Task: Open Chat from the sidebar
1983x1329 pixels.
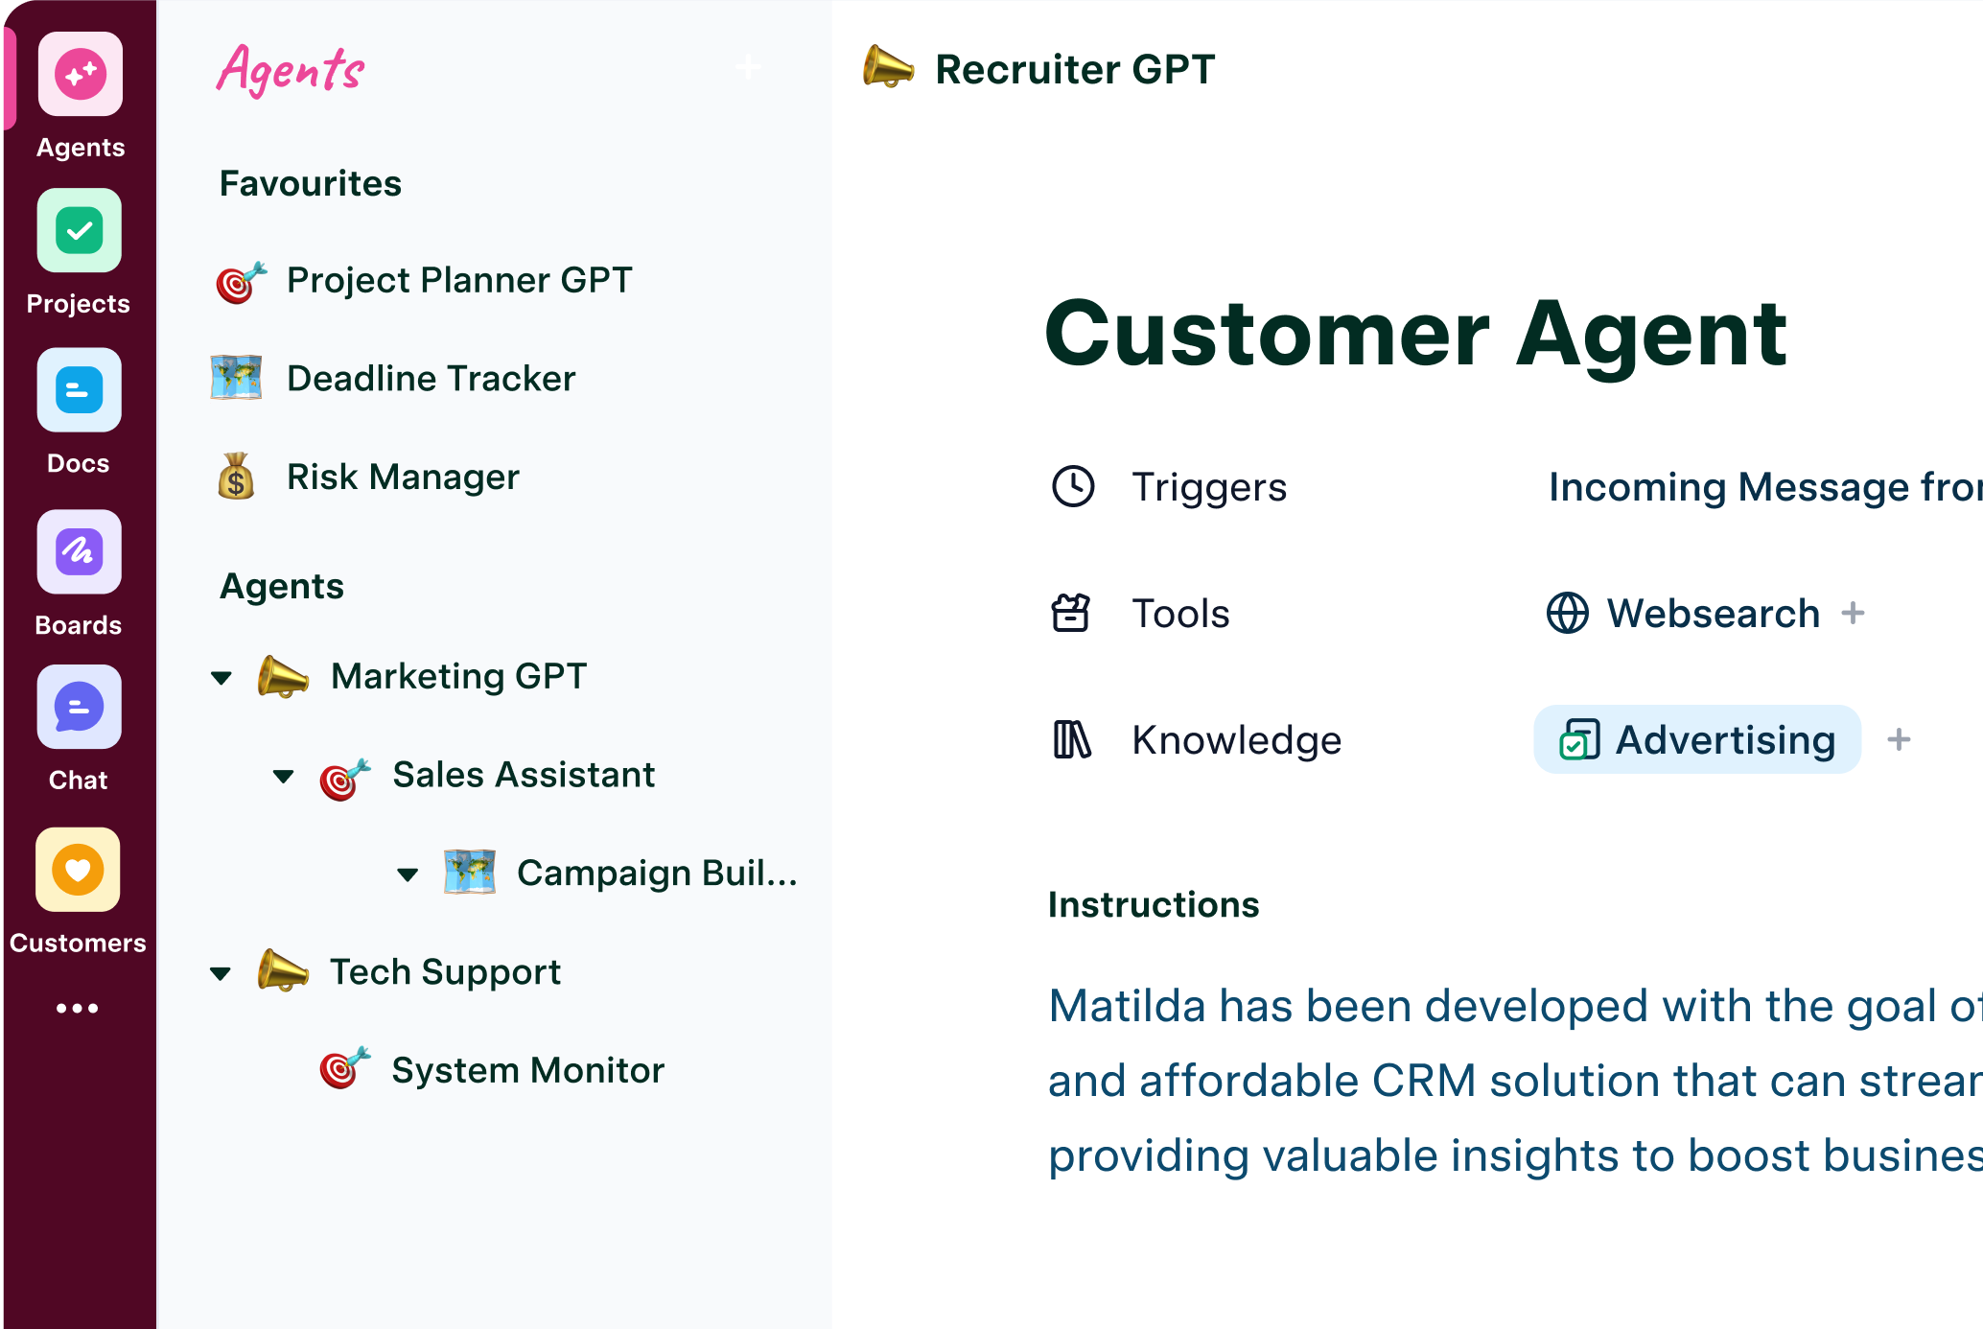Action: 79,708
